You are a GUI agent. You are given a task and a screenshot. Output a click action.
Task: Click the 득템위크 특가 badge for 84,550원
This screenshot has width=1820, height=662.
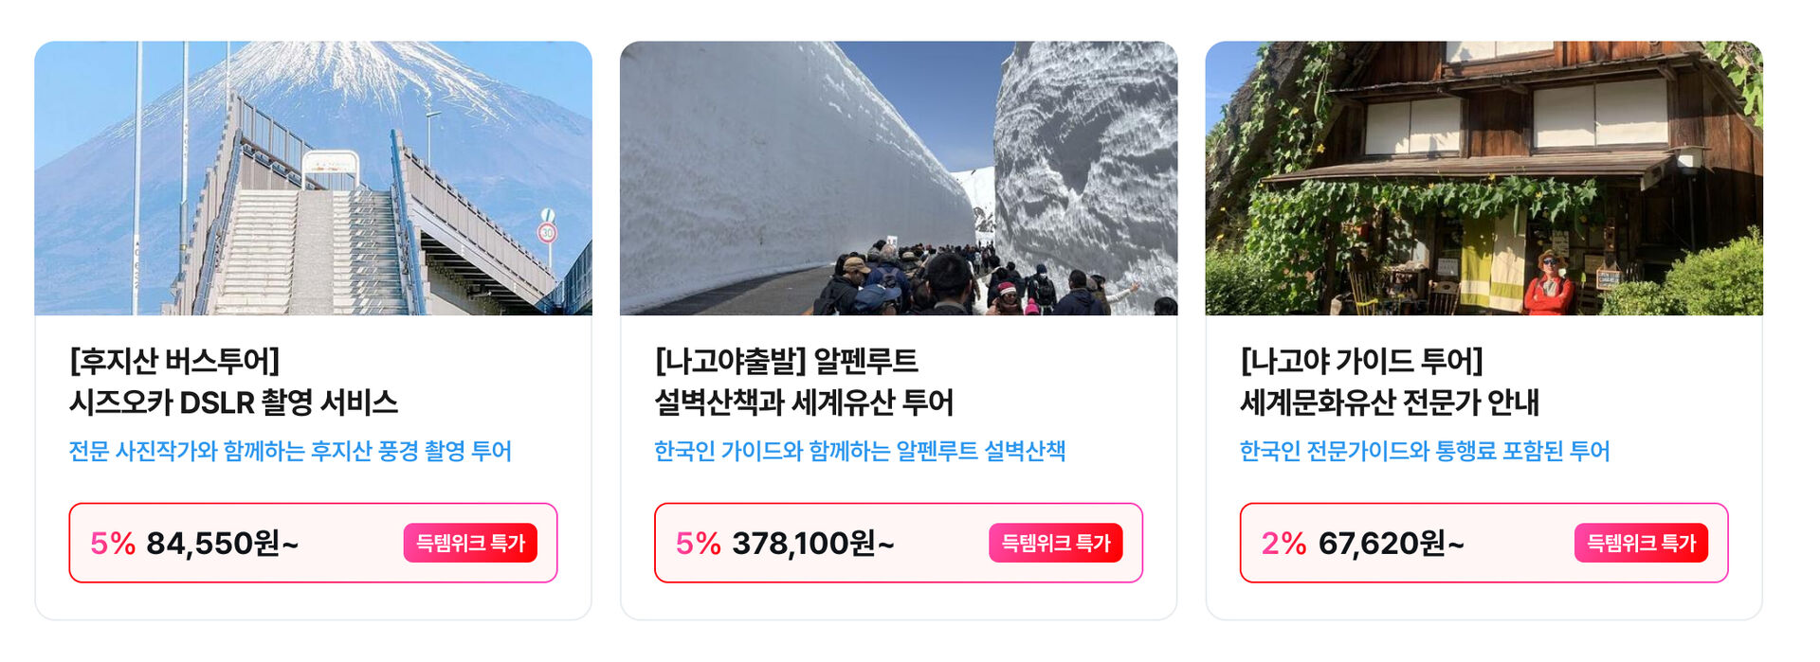point(470,543)
